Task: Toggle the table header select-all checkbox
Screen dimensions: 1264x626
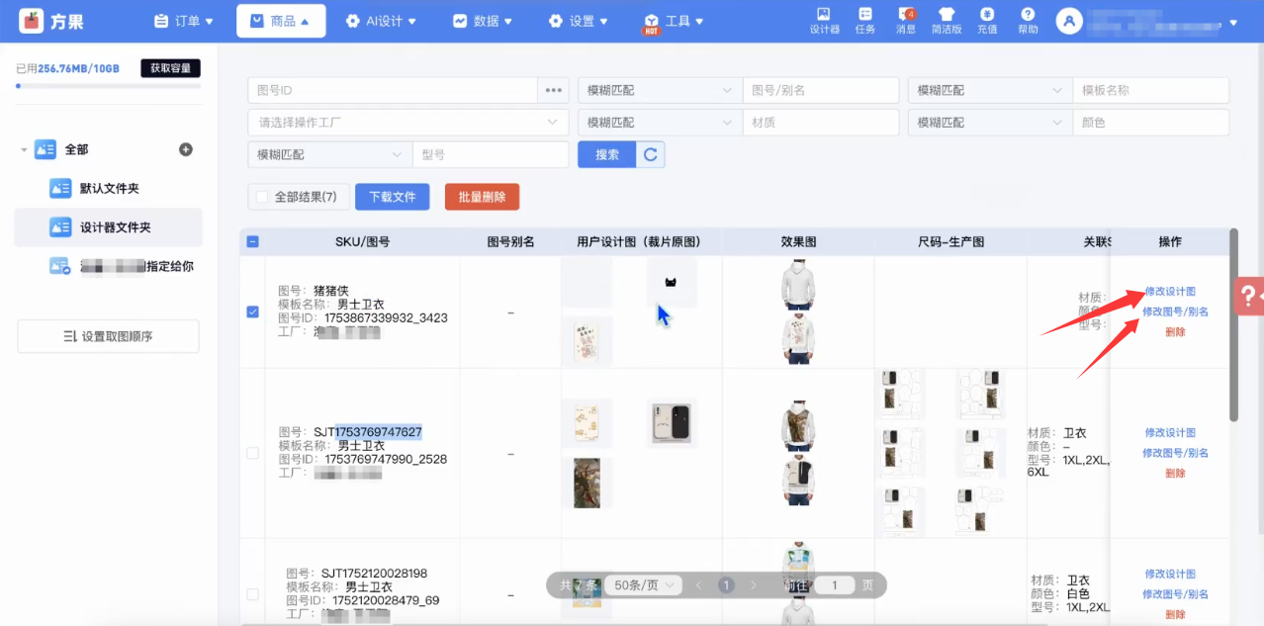Action: [252, 241]
